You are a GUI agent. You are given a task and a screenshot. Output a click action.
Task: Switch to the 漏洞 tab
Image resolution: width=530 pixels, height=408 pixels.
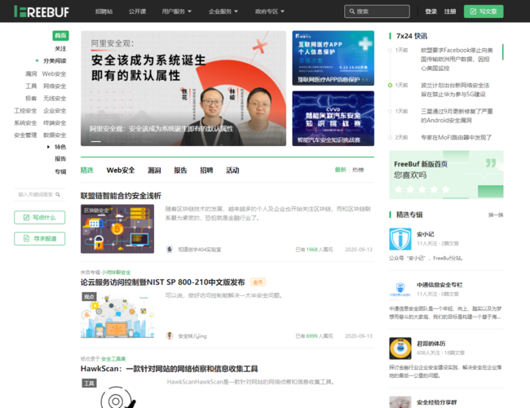[x=154, y=171]
